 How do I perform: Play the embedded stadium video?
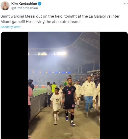[x=64, y=85]
